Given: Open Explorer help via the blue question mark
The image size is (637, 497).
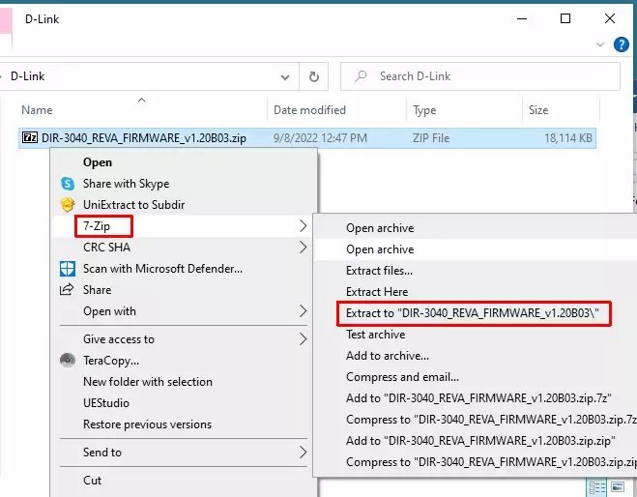Looking at the screenshot, I should pos(622,44).
